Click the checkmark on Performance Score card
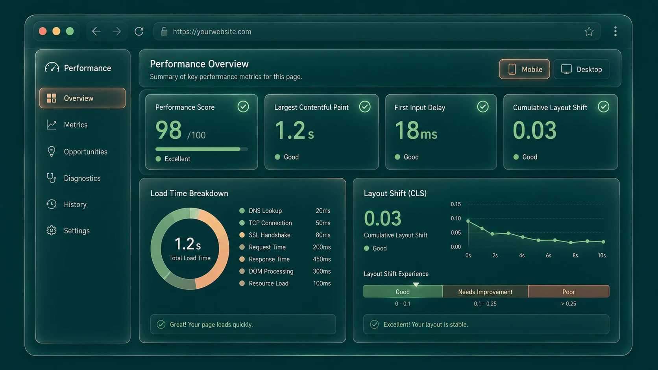This screenshot has height=370, width=658. click(243, 107)
